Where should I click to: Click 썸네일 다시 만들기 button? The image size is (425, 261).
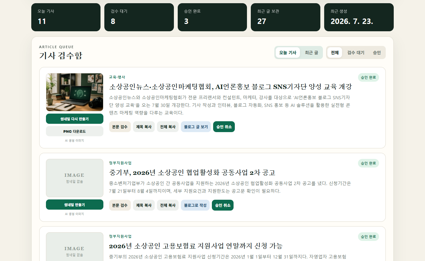75,119
